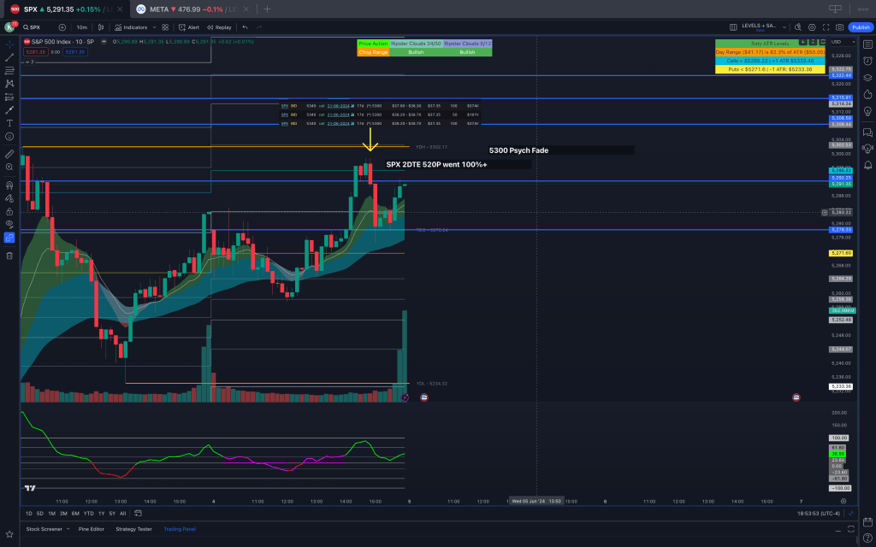
Task: Pick the Ruler measure tool
Action: coord(9,154)
